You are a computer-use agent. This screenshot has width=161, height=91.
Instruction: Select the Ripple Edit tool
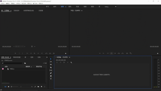(51, 65)
